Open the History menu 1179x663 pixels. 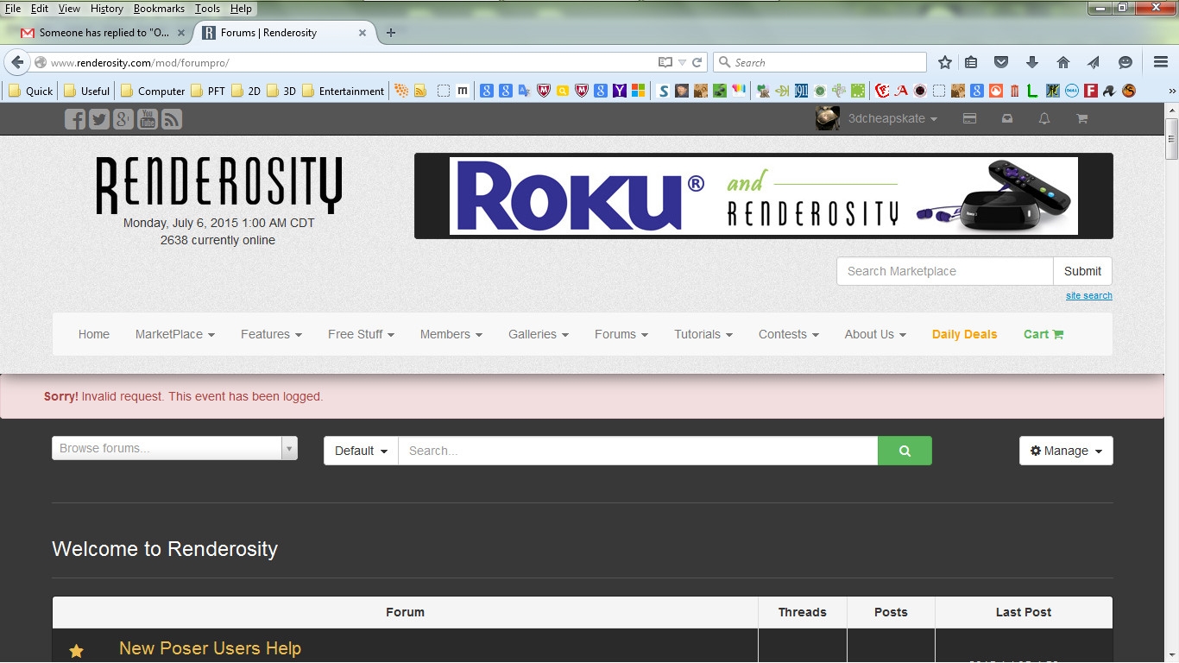pyautogui.click(x=107, y=9)
